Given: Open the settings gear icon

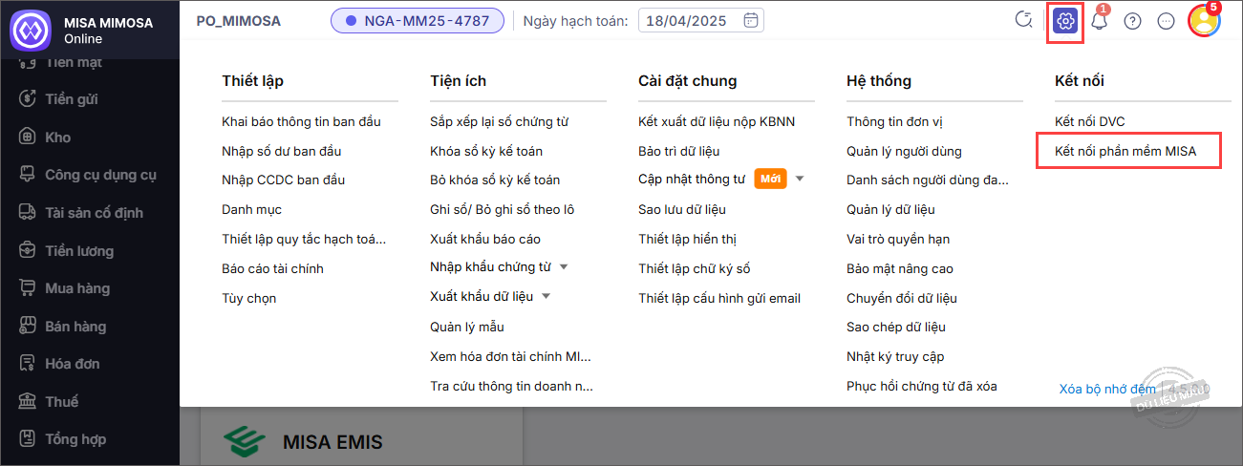Looking at the screenshot, I should click(x=1065, y=20).
